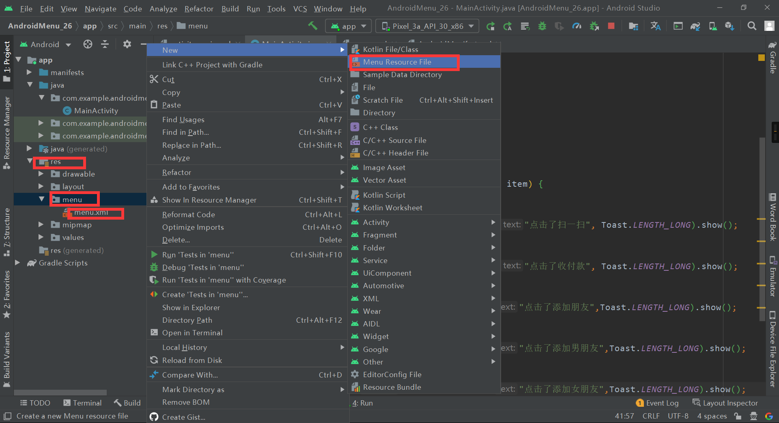This screenshot has width=779, height=423.
Task: Open the Layout Inspector
Action: pyautogui.click(x=725, y=403)
